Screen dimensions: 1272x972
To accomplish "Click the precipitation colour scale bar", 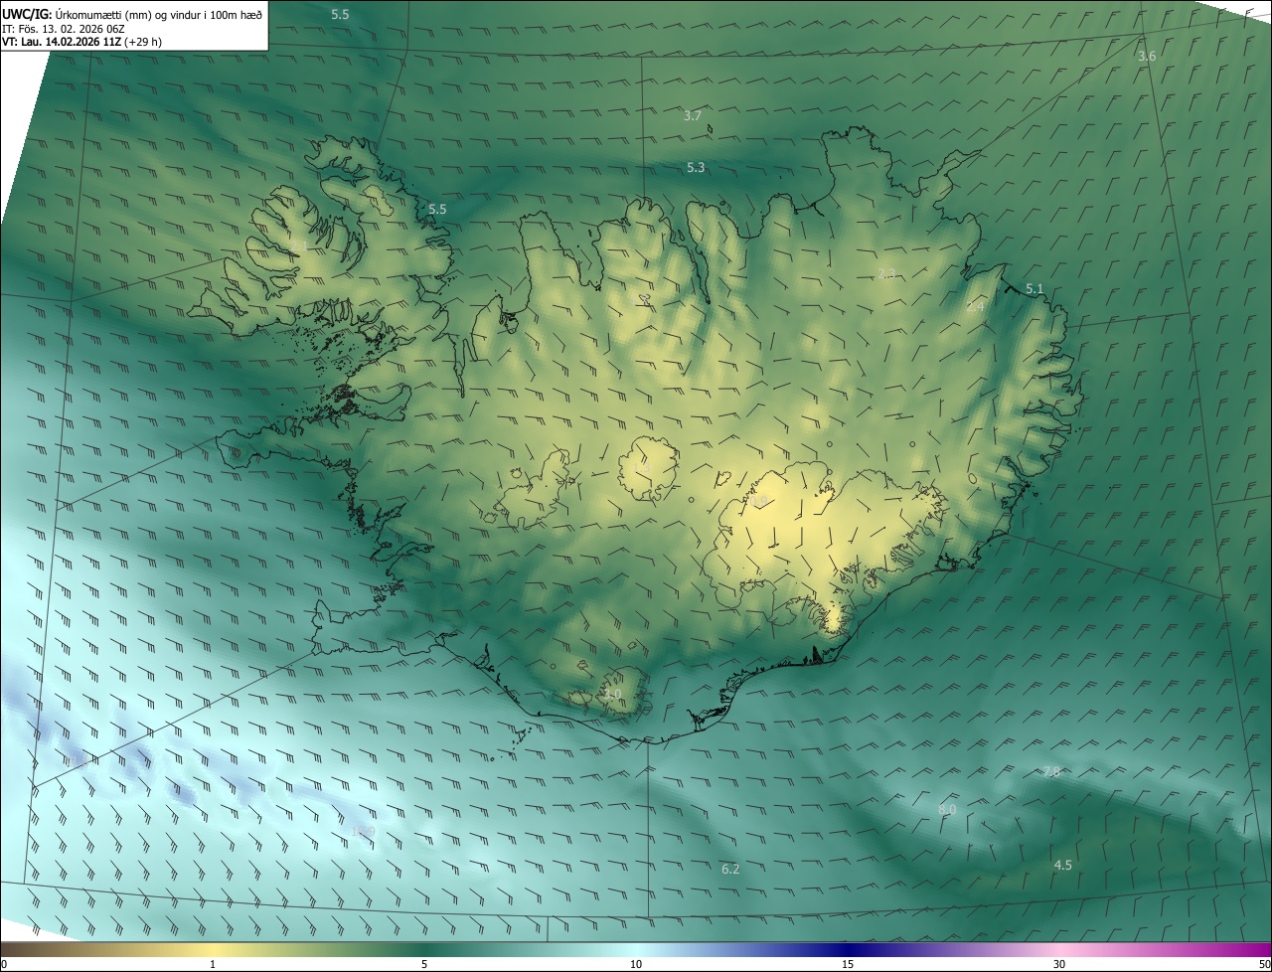I will click(636, 949).
